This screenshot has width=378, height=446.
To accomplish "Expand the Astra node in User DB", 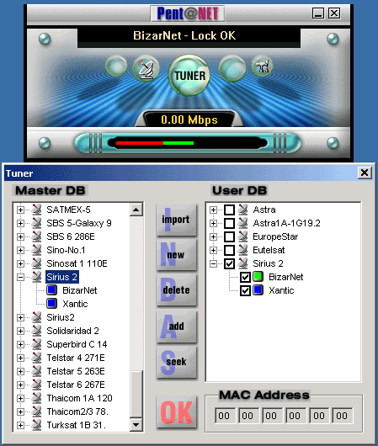I will 213,210.
